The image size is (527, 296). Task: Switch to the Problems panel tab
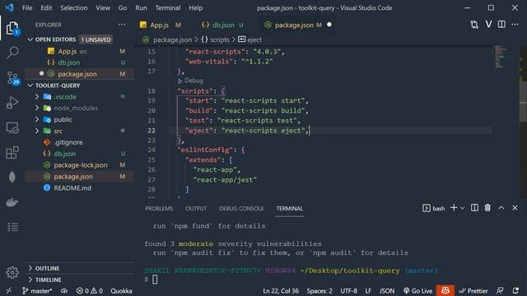click(159, 208)
